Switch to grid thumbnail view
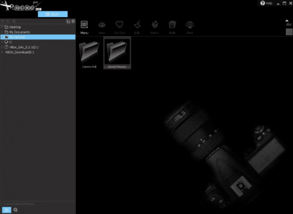The width and height of the screenshot is (293, 214). (289, 32)
